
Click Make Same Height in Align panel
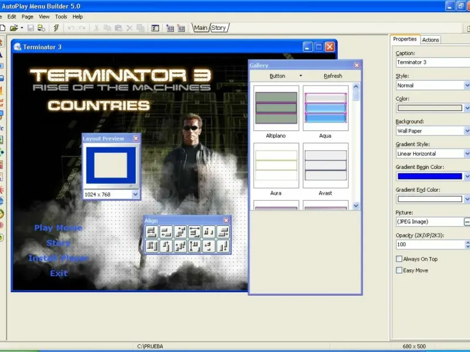(x=152, y=246)
